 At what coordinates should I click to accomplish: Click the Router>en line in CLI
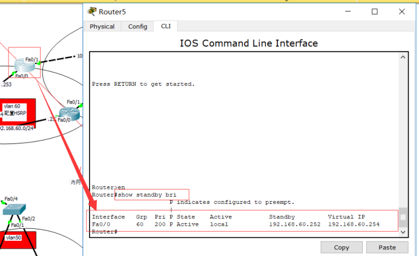108,188
